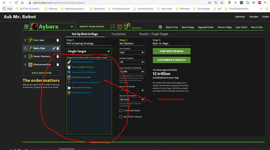Image resolution: width=270 pixels, height=150 pixels.
Task: Open the Enchant Quality dropdown
Action: (x=132, y=62)
